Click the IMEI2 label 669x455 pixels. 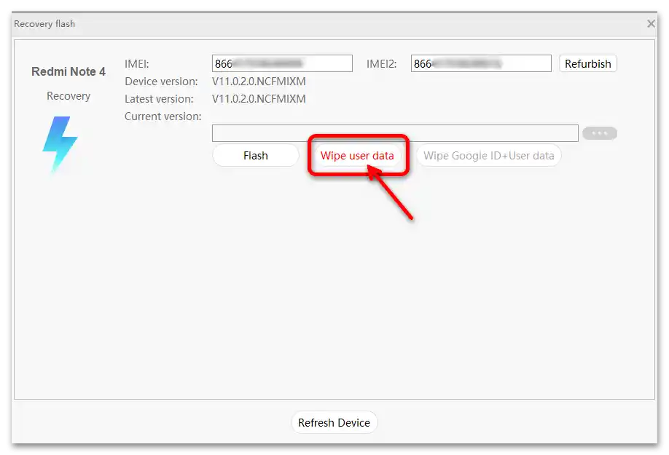tap(381, 64)
